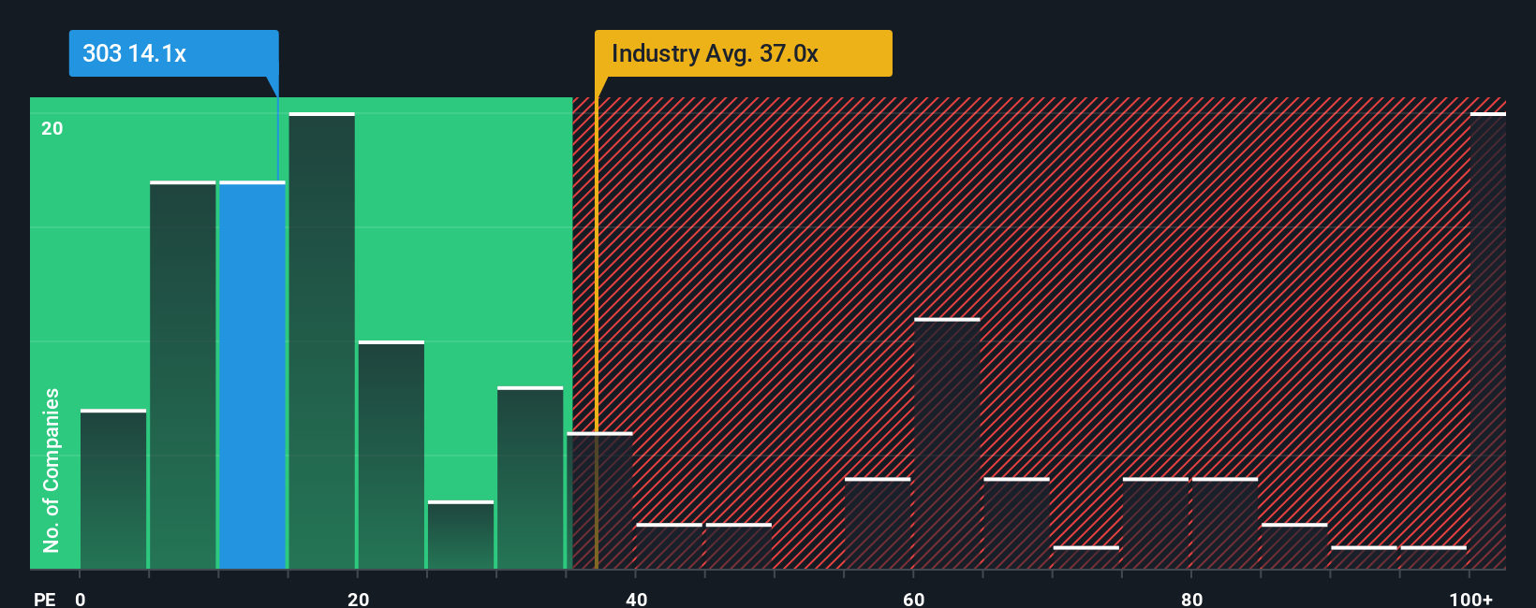Click the x-axis label '0'
This screenshot has width=1536, height=608.
click(x=81, y=599)
